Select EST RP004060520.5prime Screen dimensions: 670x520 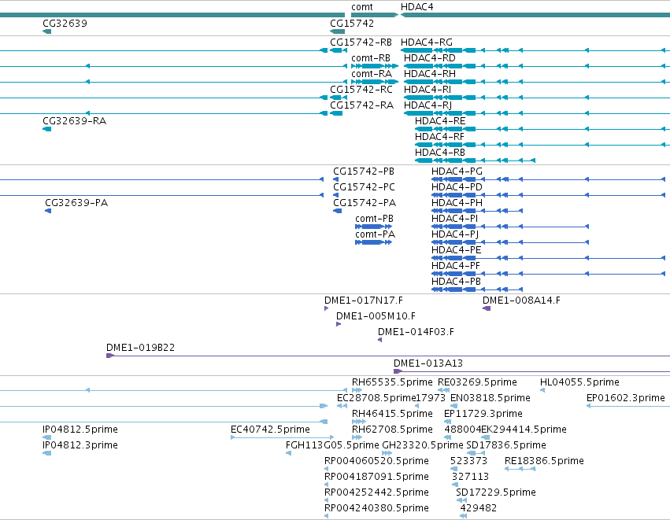click(376, 462)
